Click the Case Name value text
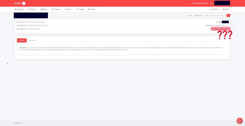 pos(35,22)
